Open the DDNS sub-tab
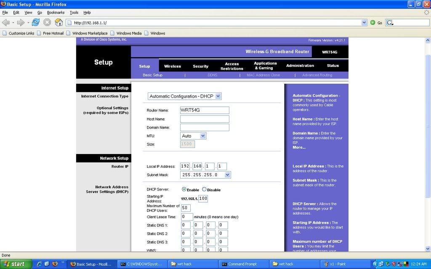 click(x=213, y=75)
